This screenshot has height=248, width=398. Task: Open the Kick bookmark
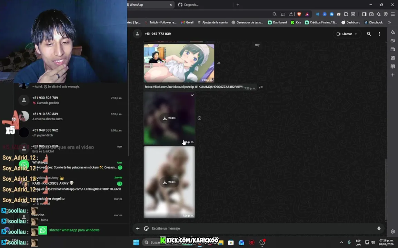coord(296,22)
